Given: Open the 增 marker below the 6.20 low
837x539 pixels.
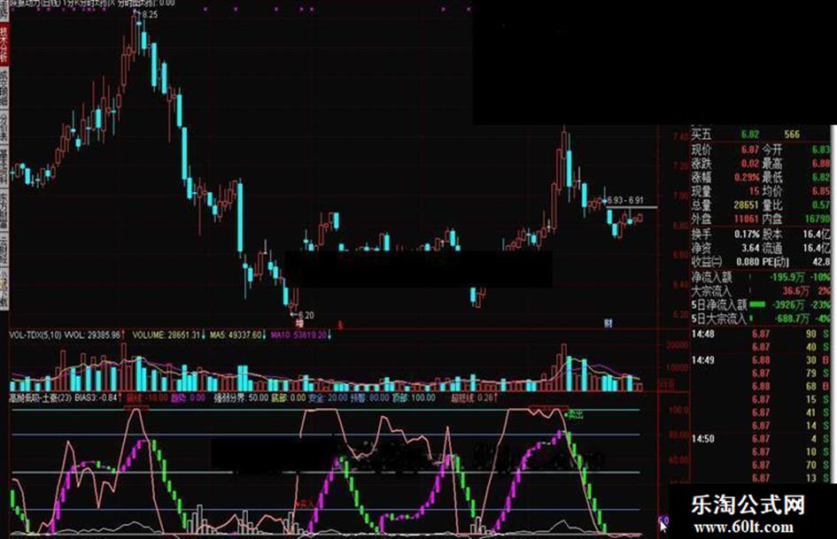Looking at the screenshot, I should click(x=299, y=323).
